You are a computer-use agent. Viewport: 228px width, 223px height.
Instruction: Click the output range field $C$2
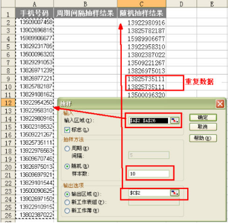150,193
